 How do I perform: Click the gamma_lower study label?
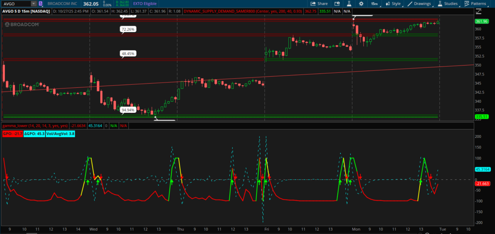35,126
